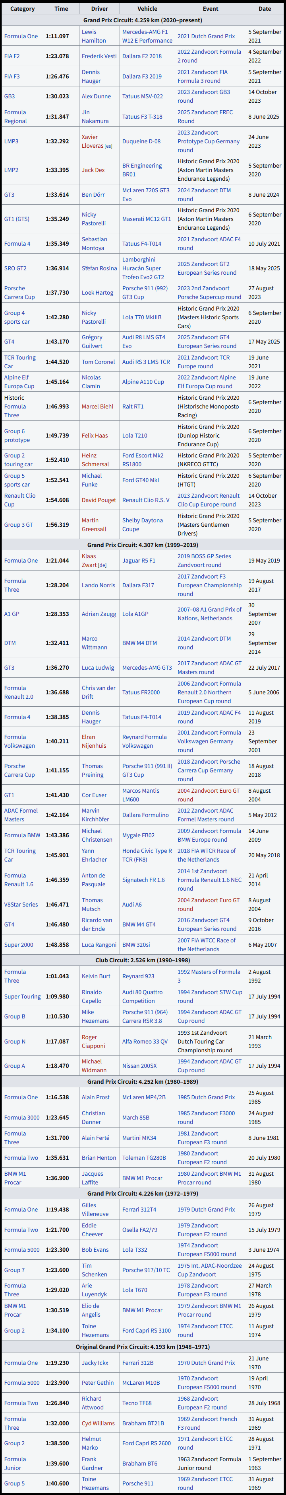The height and width of the screenshot is (1495, 286).
Task: Open the Elio de Angelis link
Action: click(91, 1310)
